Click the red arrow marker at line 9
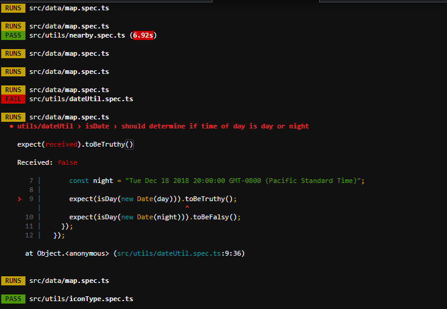This screenshot has width=447, height=309. 19,199
